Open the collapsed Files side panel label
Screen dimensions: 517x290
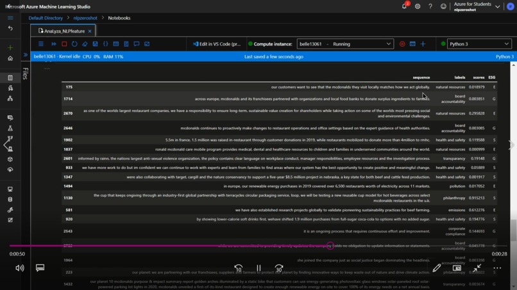(x=26, y=74)
